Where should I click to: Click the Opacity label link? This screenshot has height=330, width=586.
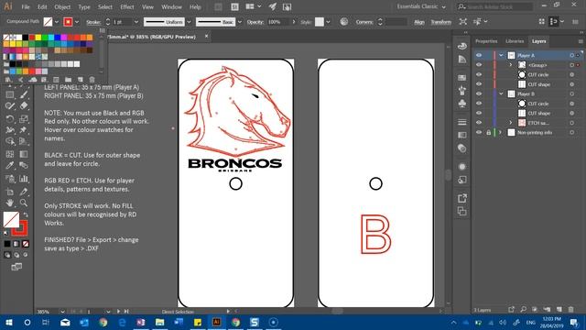coord(255,22)
